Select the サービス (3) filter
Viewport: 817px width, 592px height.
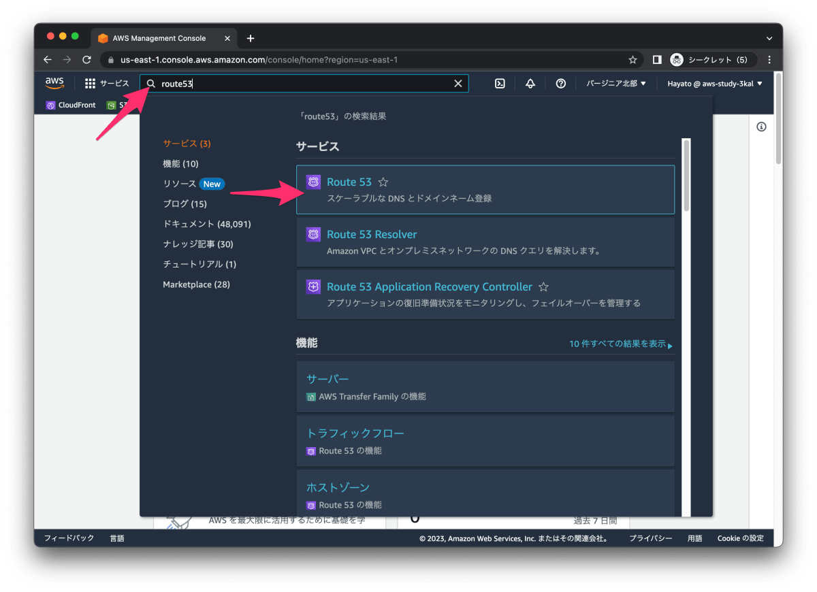[x=187, y=144]
